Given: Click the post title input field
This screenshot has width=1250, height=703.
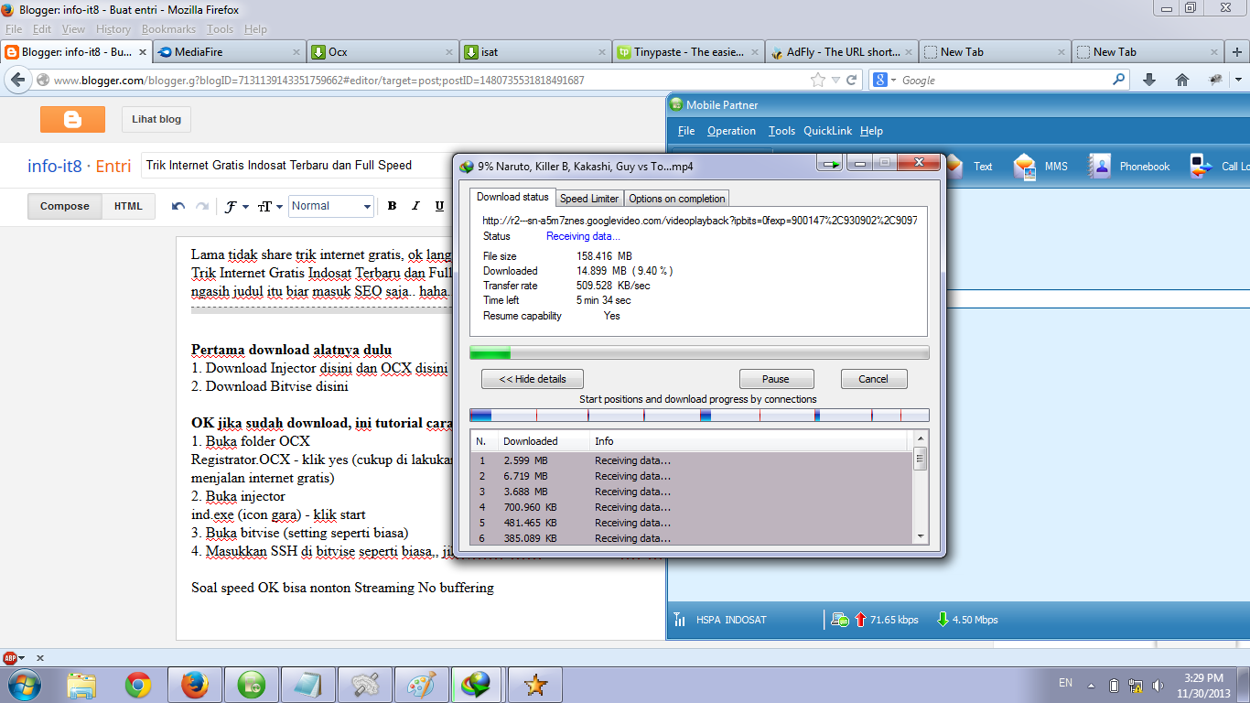Looking at the screenshot, I should pos(297,166).
